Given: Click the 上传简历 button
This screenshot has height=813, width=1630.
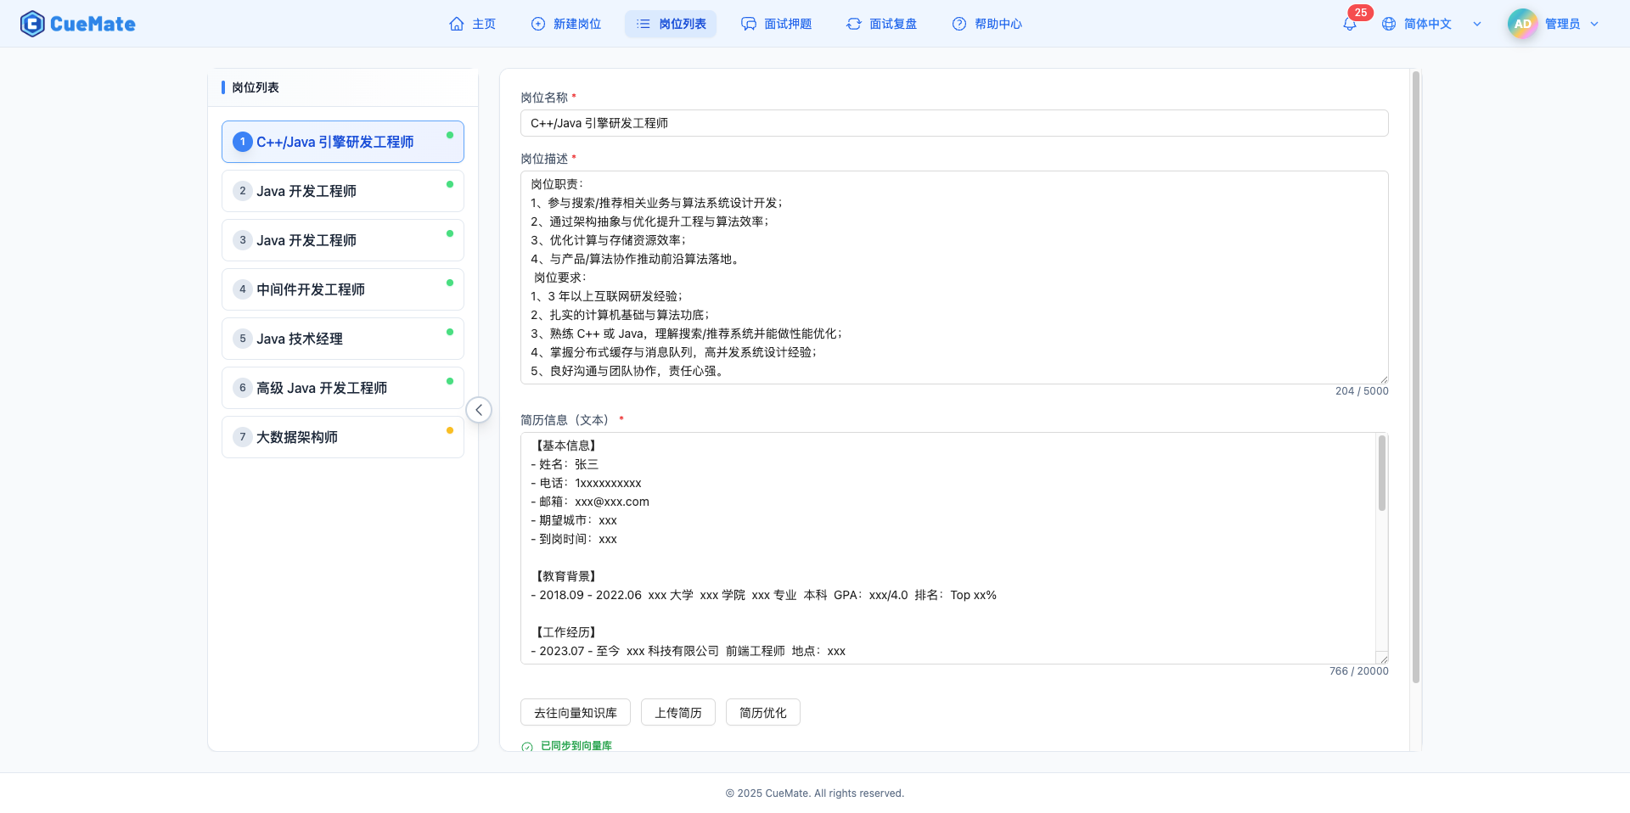Looking at the screenshot, I should point(677,712).
